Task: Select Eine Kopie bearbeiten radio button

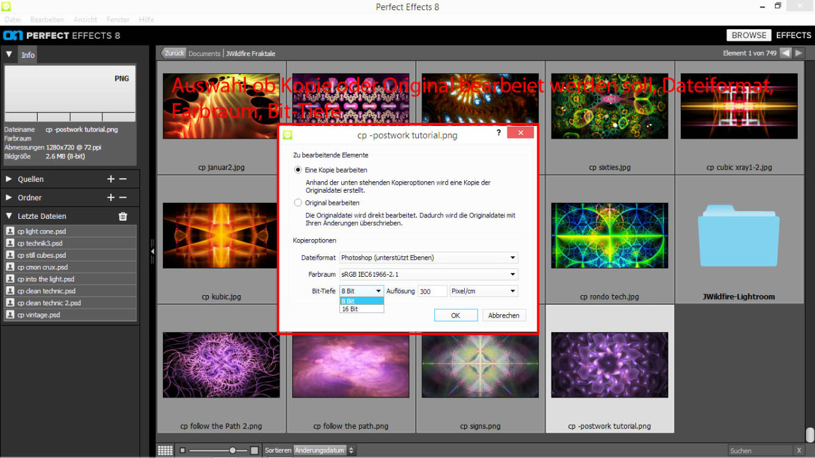Action: (298, 170)
